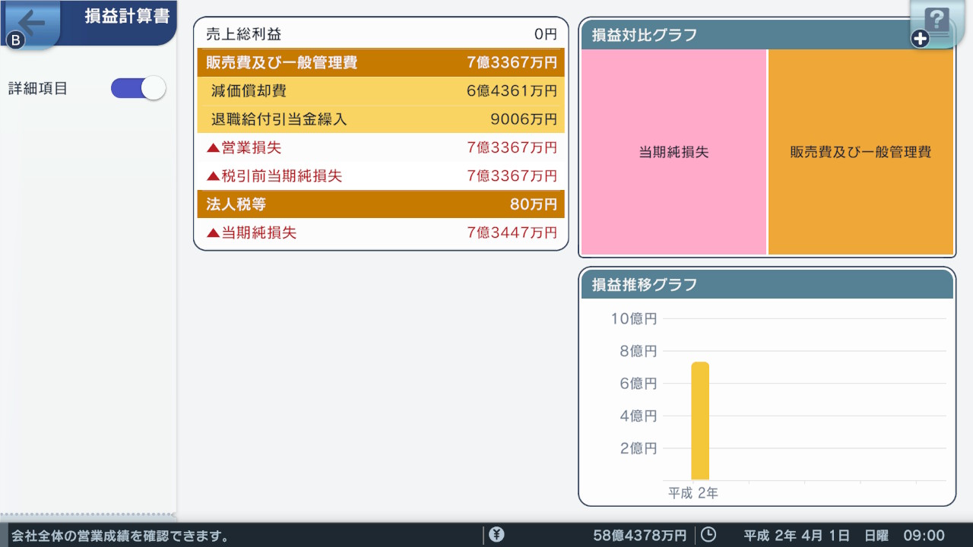Select the 減価償却費 expense row
The image size is (973, 547).
point(380,92)
